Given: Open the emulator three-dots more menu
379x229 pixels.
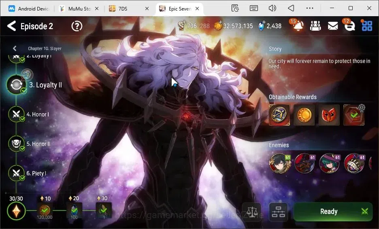Looking at the screenshot, I should click(310, 8).
